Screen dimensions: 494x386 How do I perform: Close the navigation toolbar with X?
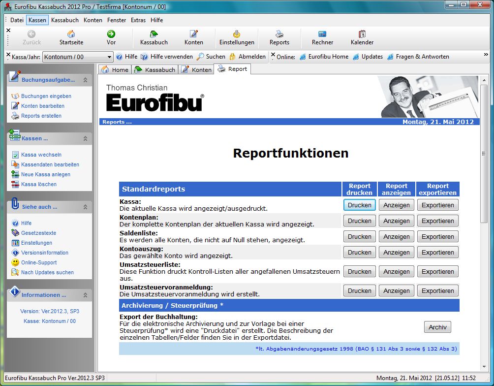[8, 30]
